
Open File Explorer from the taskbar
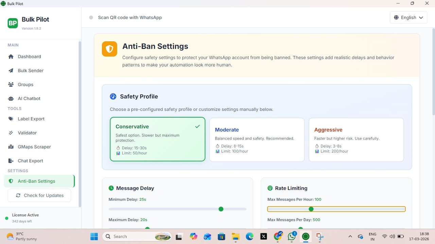coord(236,237)
